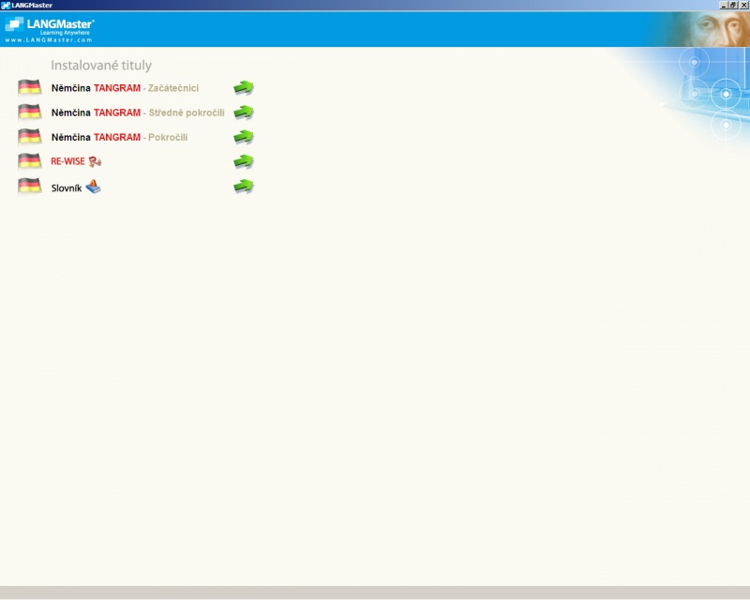Click green arrow for Středně pokročilí course
Screen dimensions: 750x600
tap(244, 112)
